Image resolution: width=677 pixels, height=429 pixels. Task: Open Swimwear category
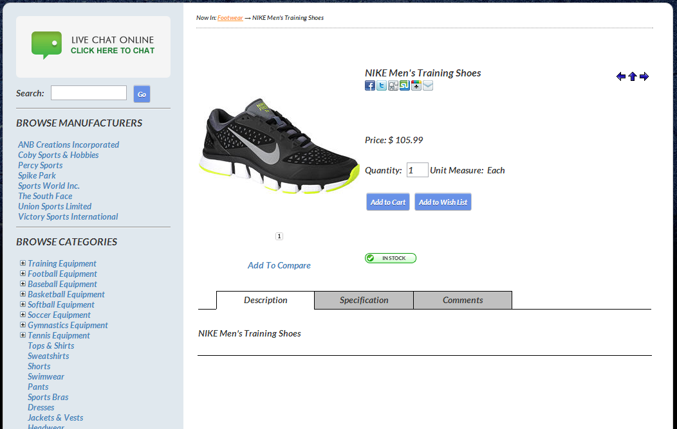click(x=46, y=377)
